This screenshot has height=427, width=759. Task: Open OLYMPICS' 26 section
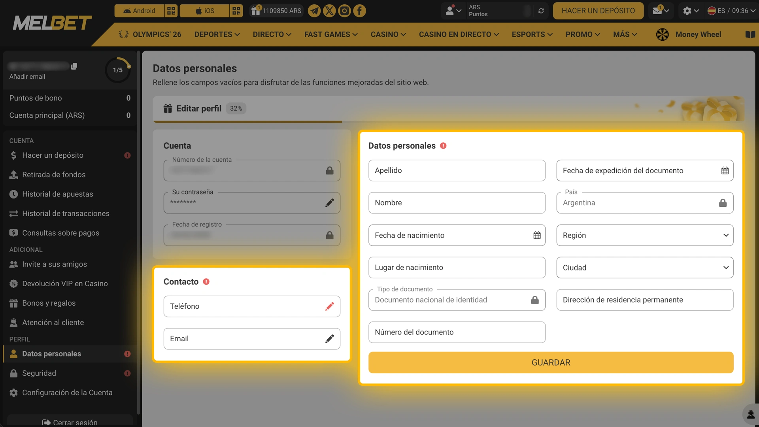[150, 34]
